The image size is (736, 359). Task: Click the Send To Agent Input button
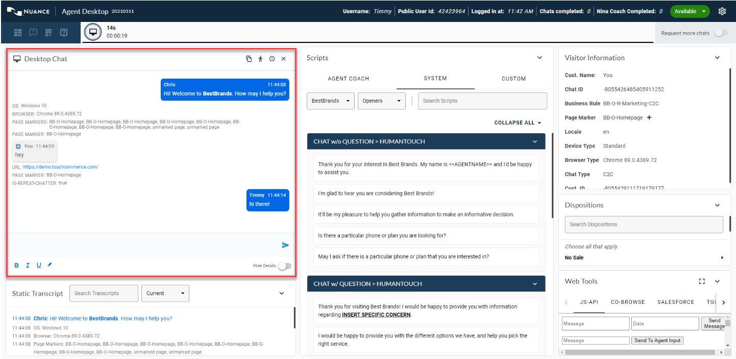[657, 340]
